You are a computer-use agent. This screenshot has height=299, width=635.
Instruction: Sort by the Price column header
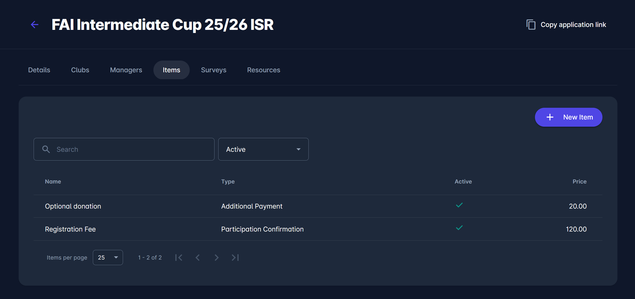click(579, 181)
